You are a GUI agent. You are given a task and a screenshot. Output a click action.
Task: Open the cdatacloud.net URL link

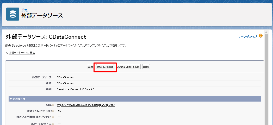(86, 105)
